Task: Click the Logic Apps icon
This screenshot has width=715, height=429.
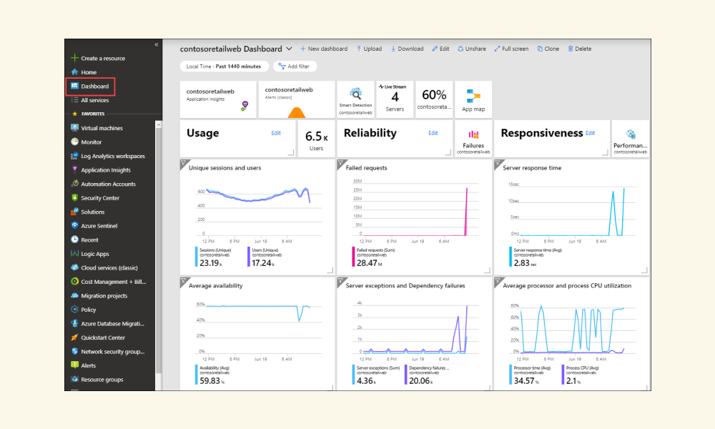Action: click(75, 254)
